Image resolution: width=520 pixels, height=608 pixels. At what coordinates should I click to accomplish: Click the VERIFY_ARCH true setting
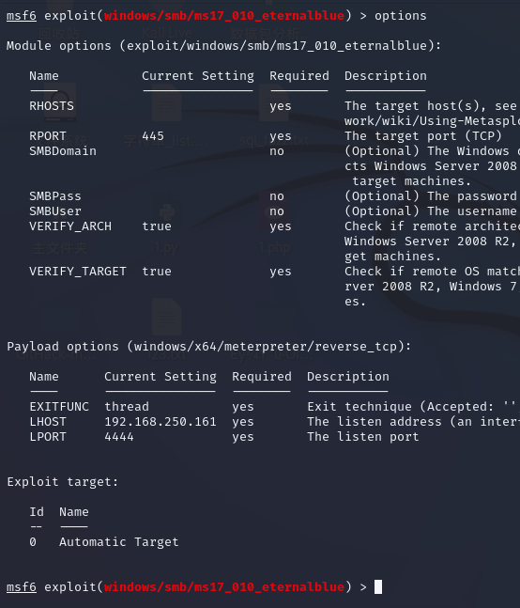point(157,226)
